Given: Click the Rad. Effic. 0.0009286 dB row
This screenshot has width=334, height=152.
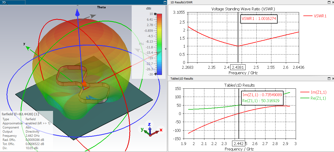Looking at the screenshot, I should coord(23,140).
